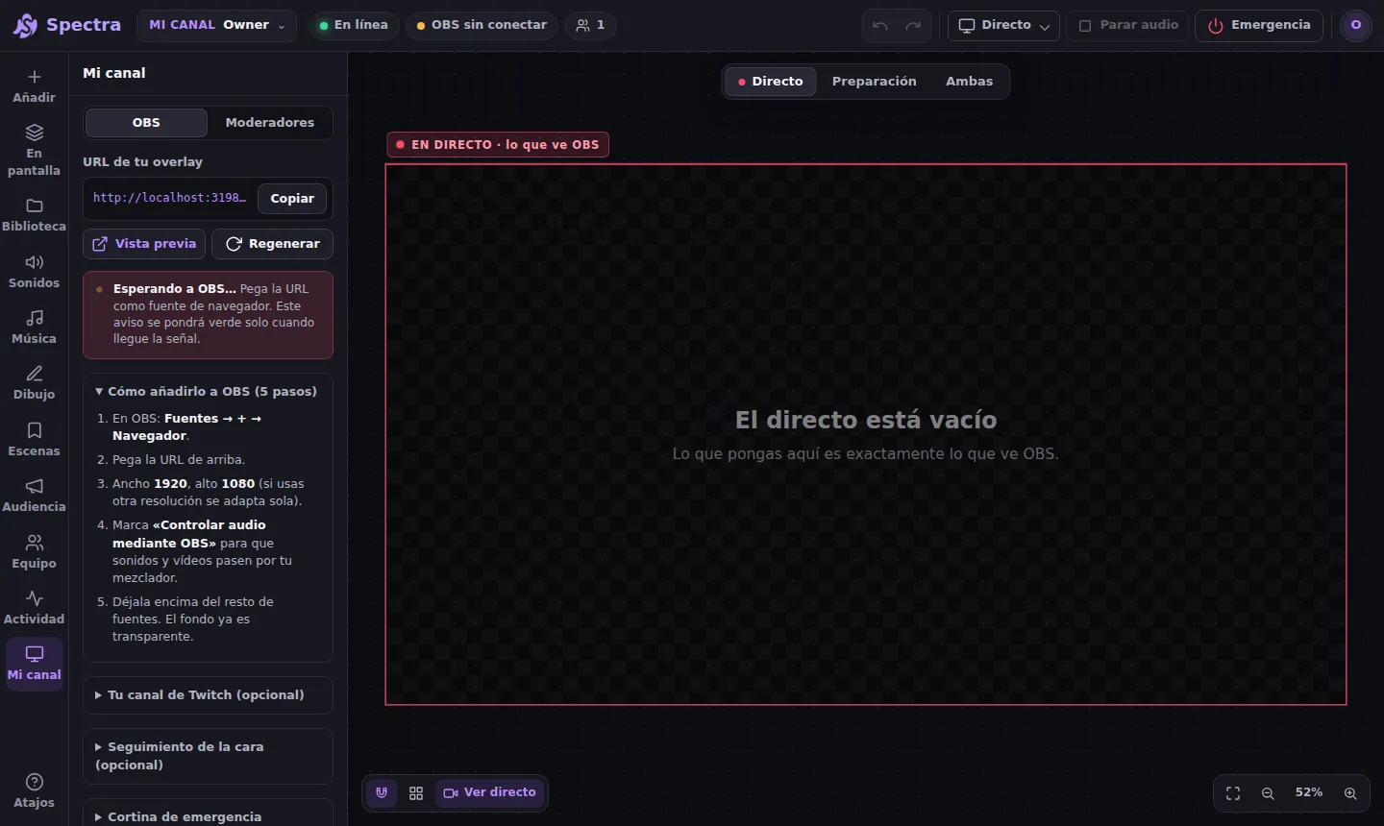The width and height of the screenshot is (1384, 826).
Task: Click the Spectra logo
Action: click(66, 25)
